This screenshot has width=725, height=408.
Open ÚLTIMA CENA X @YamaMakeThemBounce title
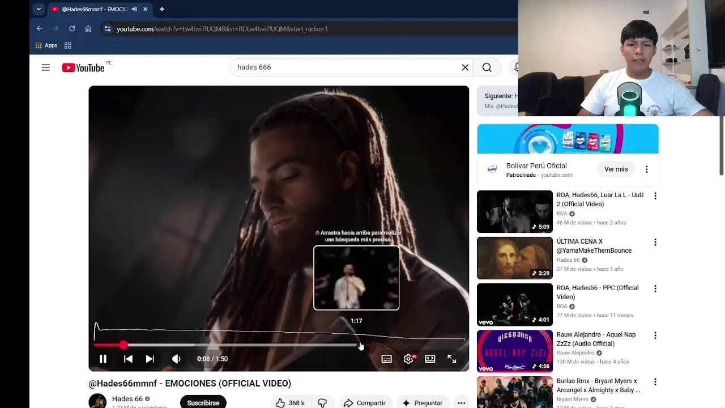594,246
